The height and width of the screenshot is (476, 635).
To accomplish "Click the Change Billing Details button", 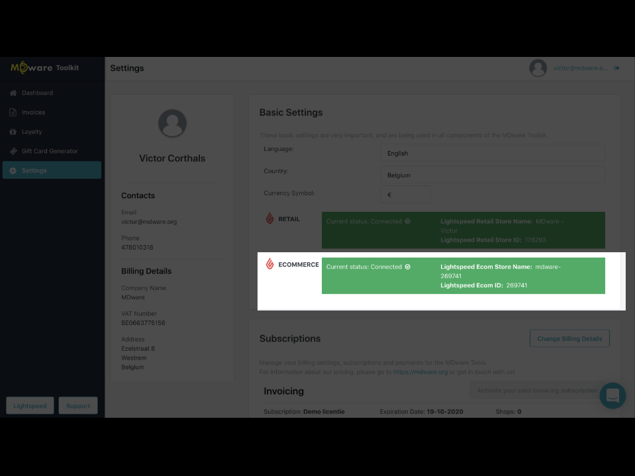I will coord(569,338).
